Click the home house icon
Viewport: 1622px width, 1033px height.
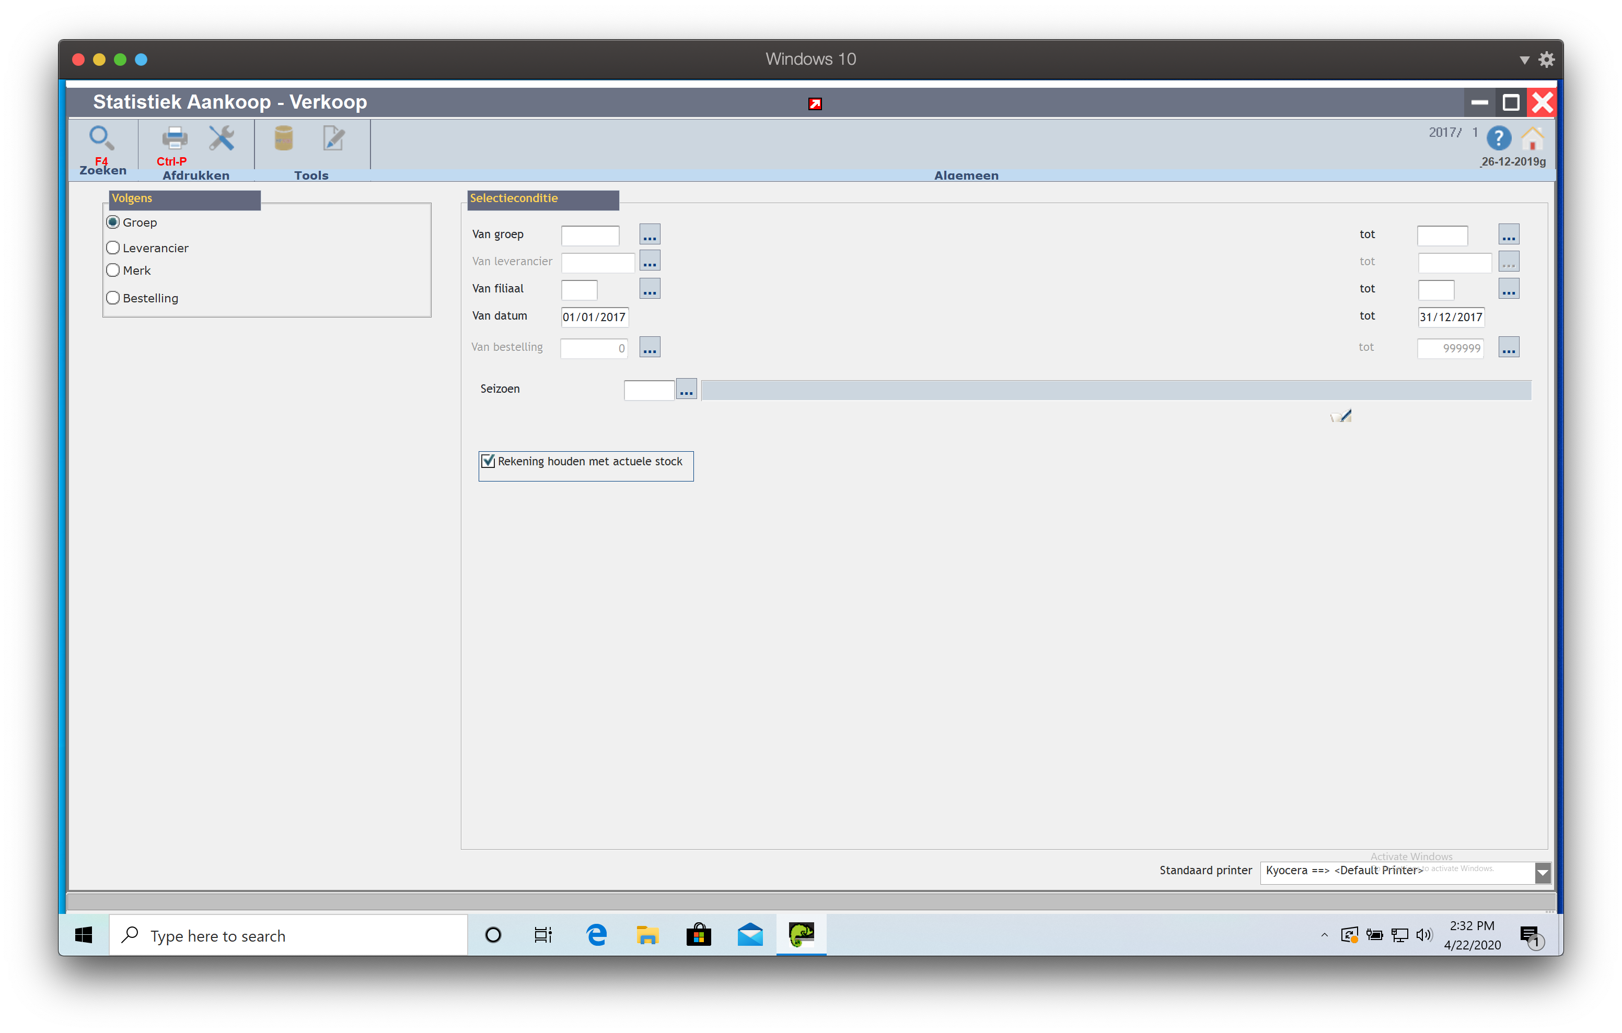1533,139
